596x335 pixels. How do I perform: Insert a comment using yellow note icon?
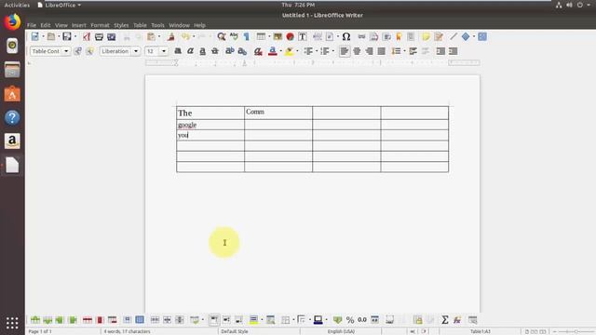click(426, 37)
